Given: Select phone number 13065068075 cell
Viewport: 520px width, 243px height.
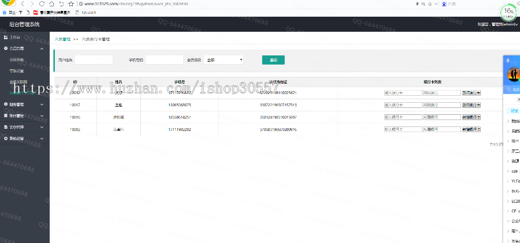Looking at the screenshot, I should (x=180, y=105).
